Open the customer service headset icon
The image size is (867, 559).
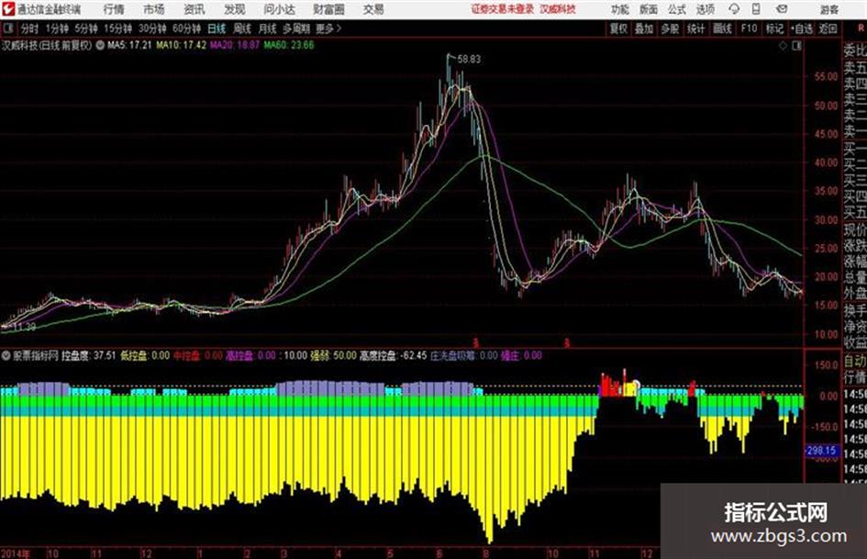click(734, 9)
